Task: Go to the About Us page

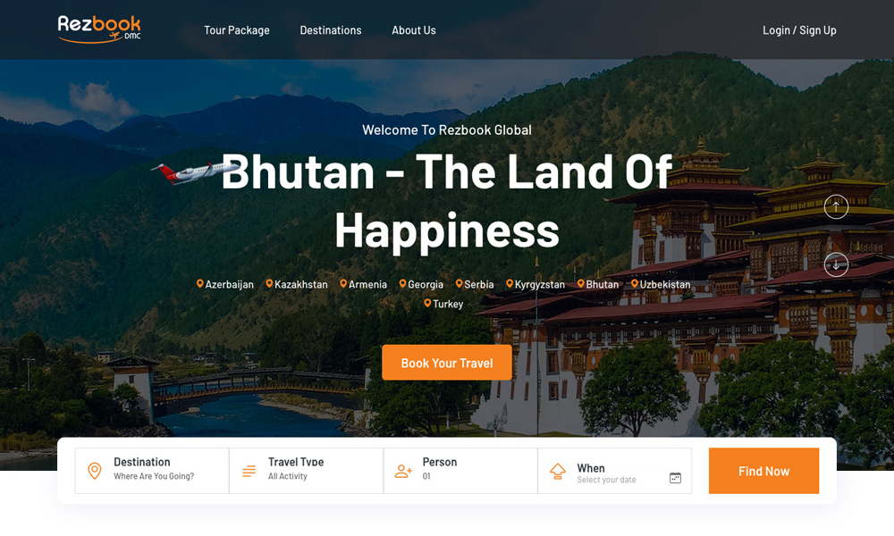Action: (414, 30)
